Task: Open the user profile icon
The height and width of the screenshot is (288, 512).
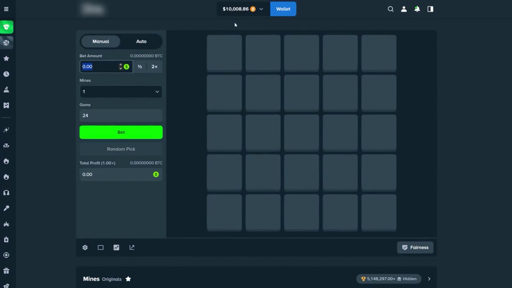Action: tap(404, 9)
